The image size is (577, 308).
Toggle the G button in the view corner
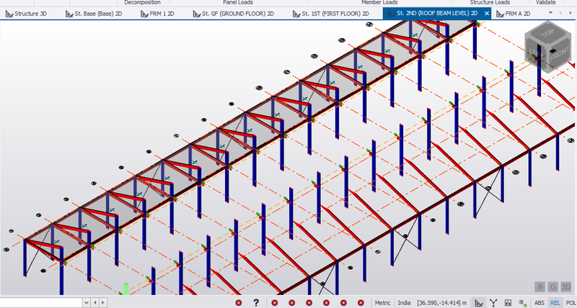552,286
